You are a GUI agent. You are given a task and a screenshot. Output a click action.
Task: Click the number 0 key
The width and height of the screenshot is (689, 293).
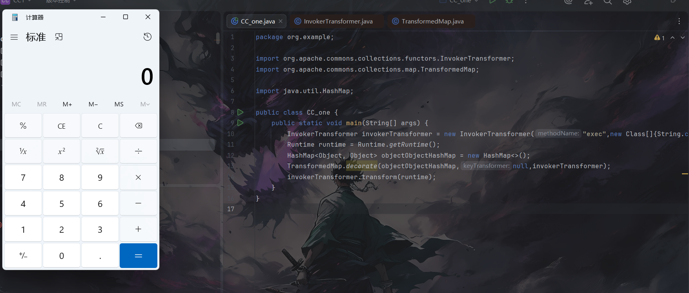click(x=62, y=255)
